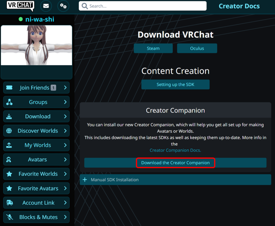The image size is (275, 226).
Task: Expand the Download menu chevron
Action: tap(65, 116)
